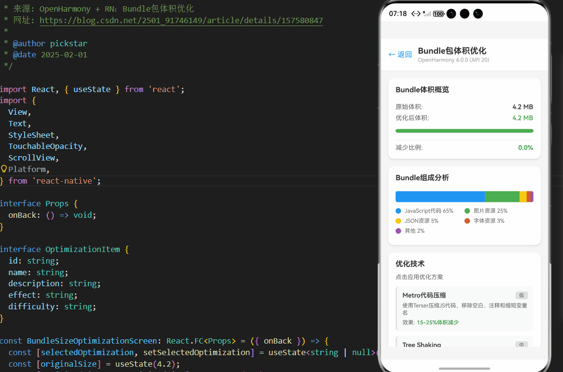Click the 原始体积 4.2 MB value
Viewport: 563px width, 372px height.
tap(522, 107)
